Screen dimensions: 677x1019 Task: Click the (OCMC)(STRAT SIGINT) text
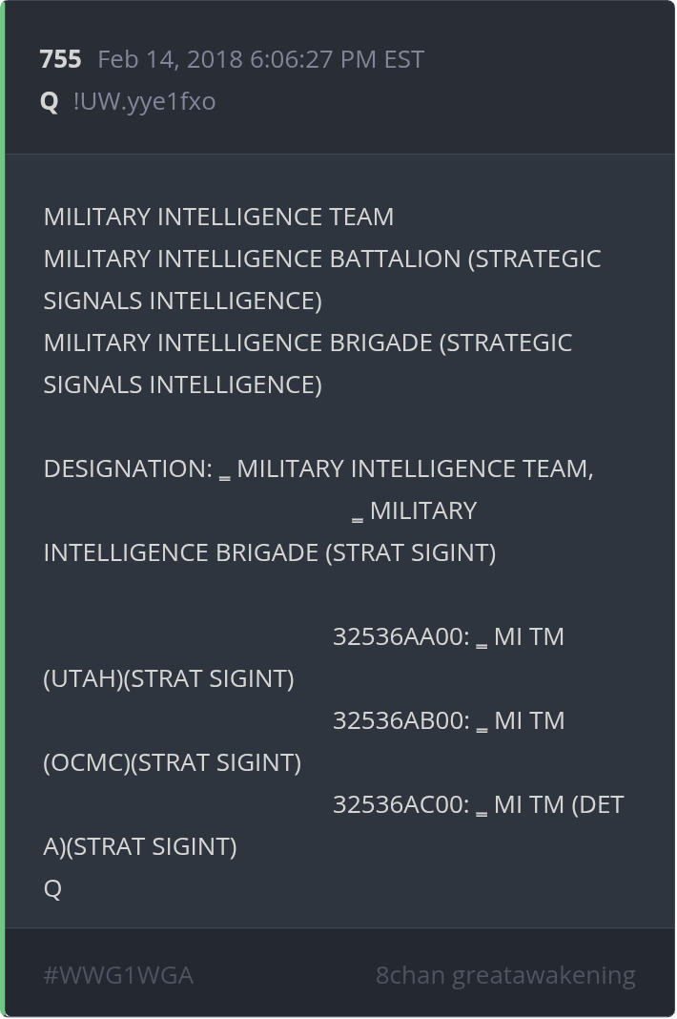click(173, 762)
